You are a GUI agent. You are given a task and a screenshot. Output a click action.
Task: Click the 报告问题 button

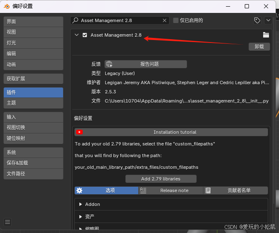[x=146, y=64]
